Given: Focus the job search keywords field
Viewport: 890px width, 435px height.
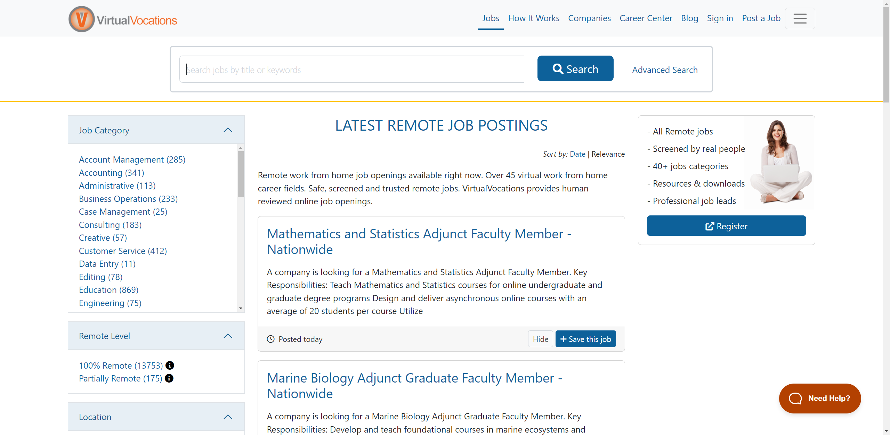Looking at the screenshot, I should coord(351,69).
